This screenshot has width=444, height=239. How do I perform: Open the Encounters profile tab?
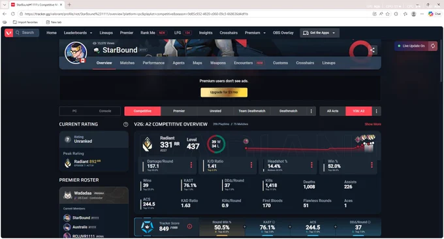(249, 63)
